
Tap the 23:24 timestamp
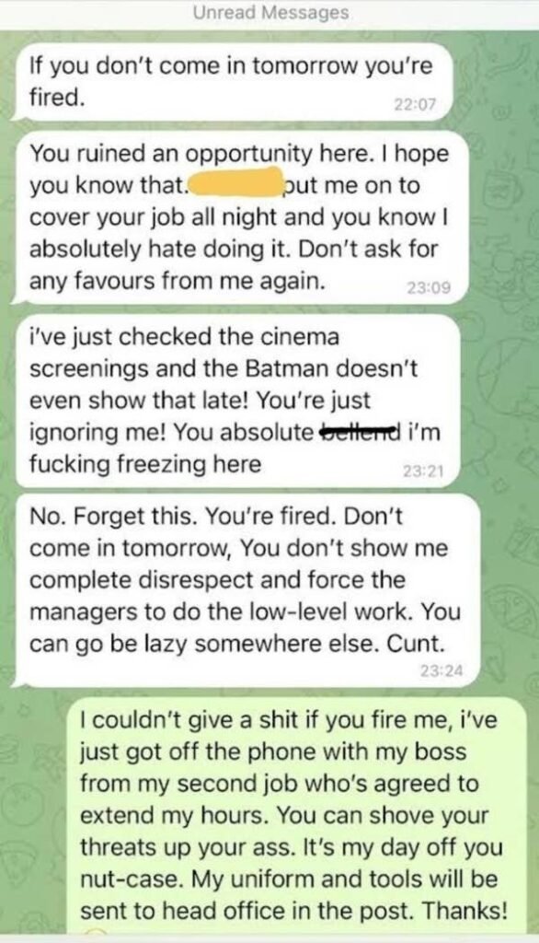442,670
